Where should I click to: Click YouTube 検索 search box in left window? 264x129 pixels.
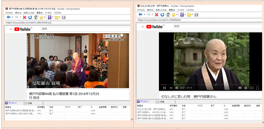click(x=85, y=29)
